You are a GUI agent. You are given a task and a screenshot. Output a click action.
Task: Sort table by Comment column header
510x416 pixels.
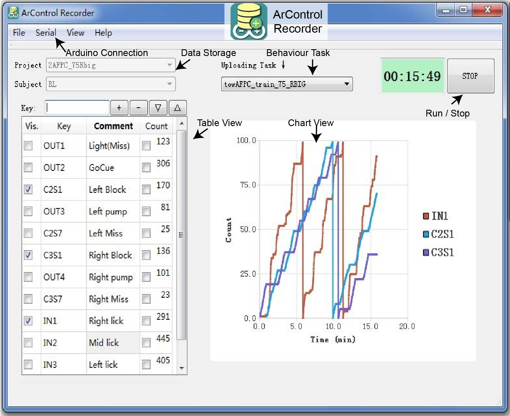113,126
